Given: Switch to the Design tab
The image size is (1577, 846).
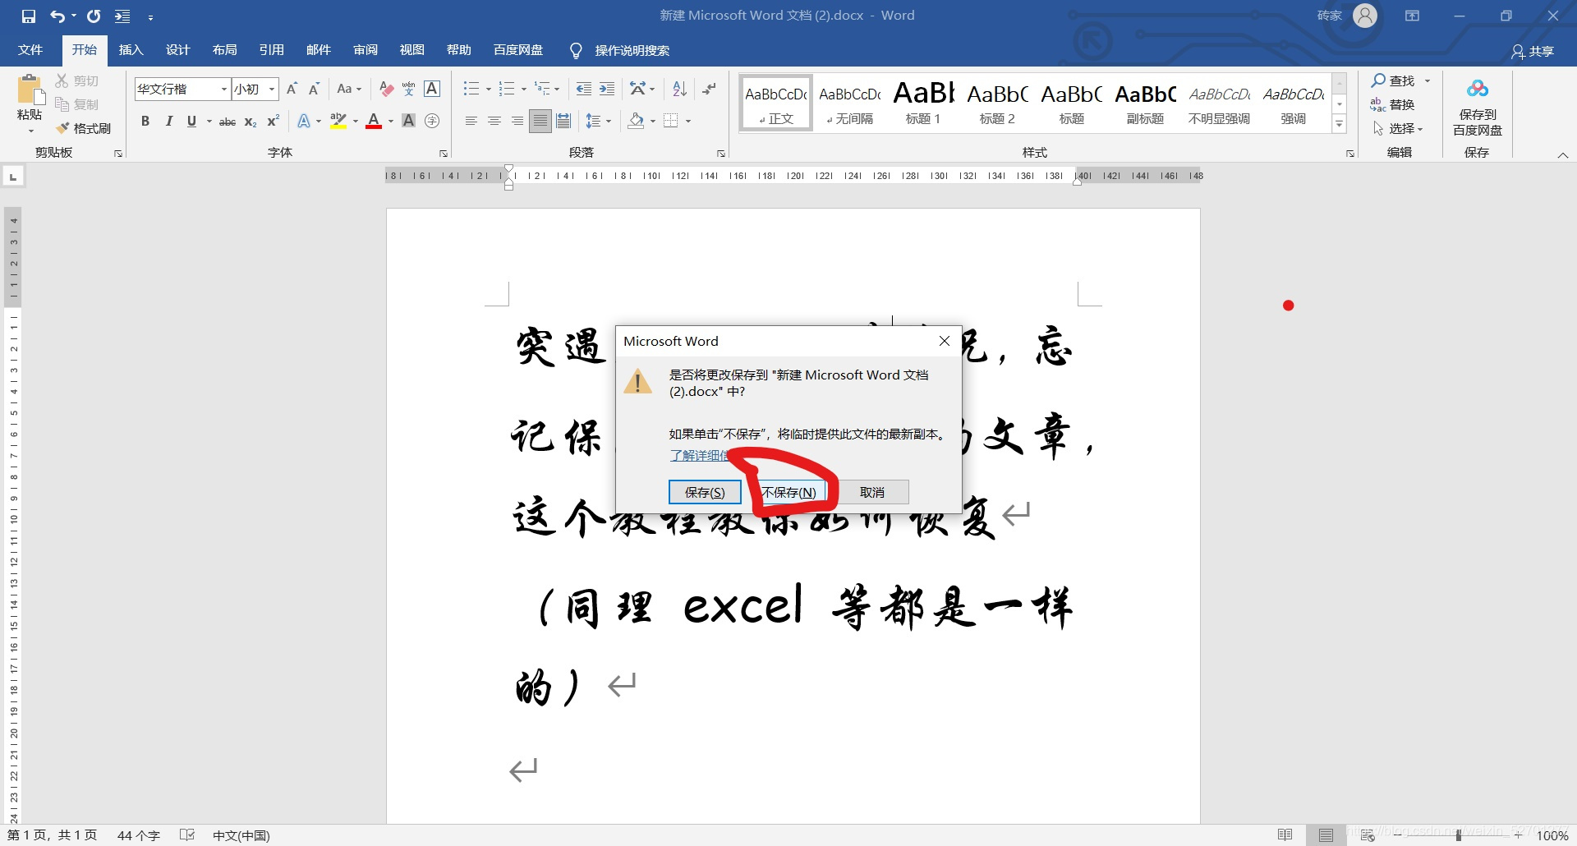Looking at the screenshot, I should coord(177,50).
